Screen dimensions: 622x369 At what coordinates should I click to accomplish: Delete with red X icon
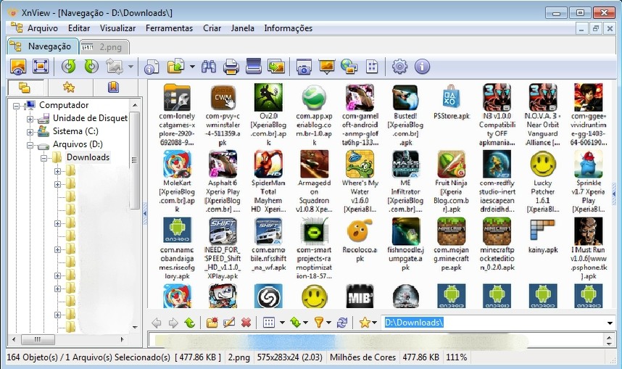[x=246, y=323]
